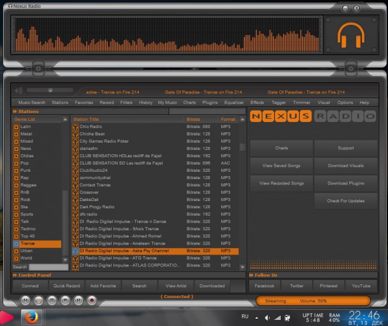
Task: Click the previous track playback button
Action: 25,301
